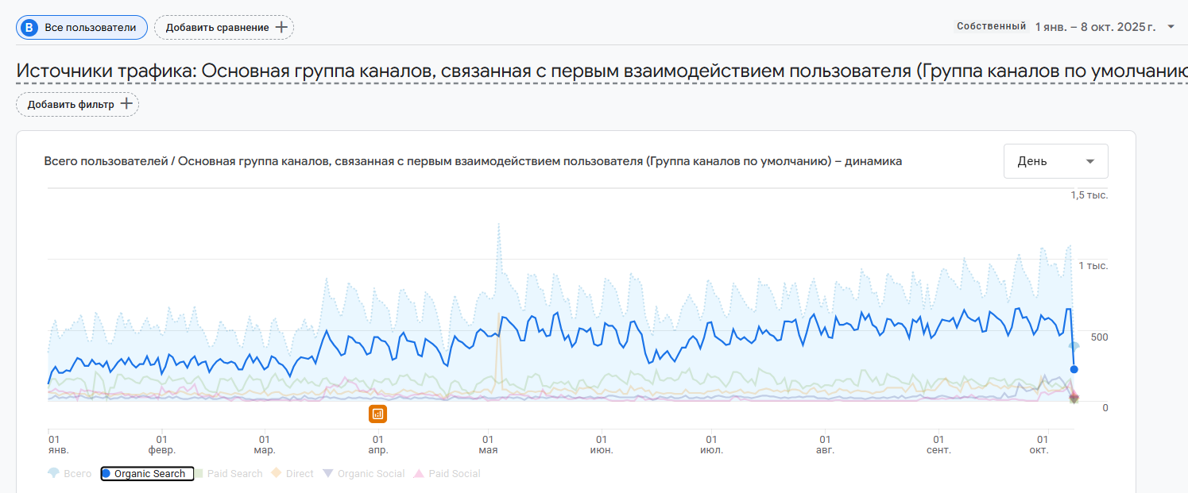The image size is (1188, 493).
Task: Click the Собственный date preset label
Action: pyautogui.click(x=991, y=27)
